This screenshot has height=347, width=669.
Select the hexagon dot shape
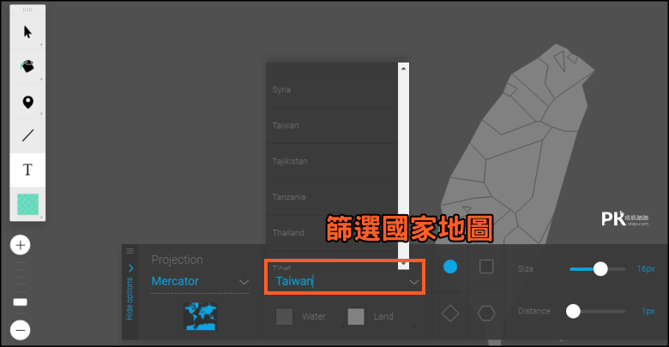click(486, 314)
